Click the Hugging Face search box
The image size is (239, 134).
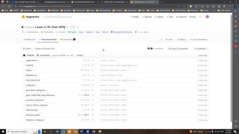66,17
